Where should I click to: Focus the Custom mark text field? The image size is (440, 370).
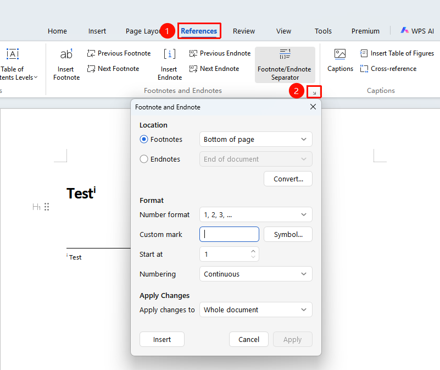click(229, 234)
